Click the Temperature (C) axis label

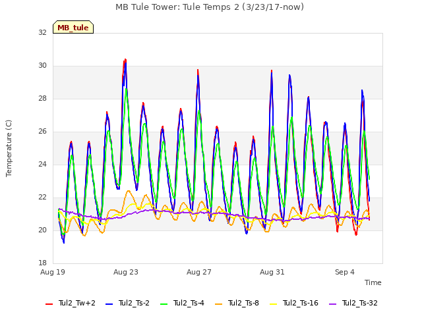[x=9, y=148]
